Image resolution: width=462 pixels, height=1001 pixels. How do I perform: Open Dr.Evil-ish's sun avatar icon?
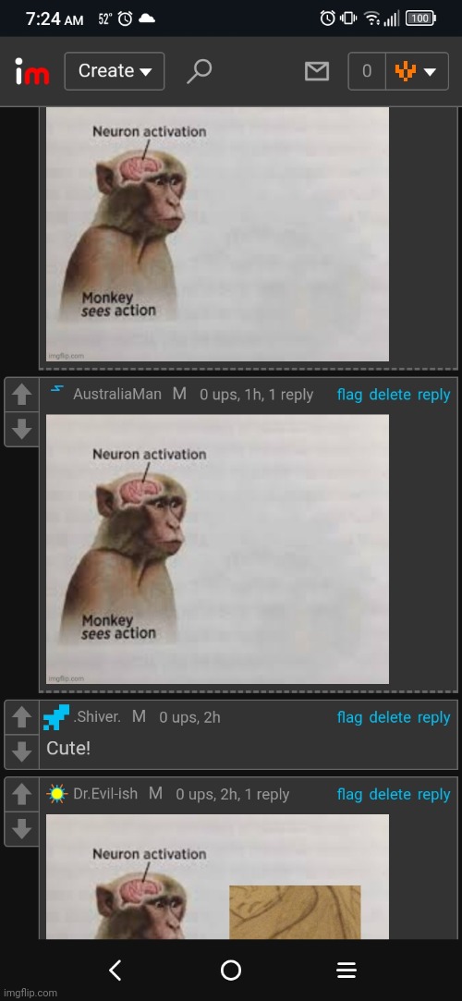pyautogui.click(x=56, y=794)
